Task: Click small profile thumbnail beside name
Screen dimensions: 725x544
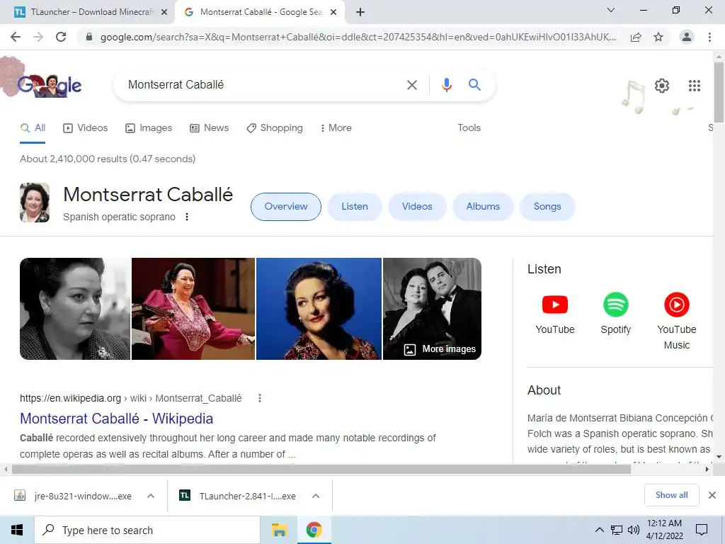Action: [35, 203]
